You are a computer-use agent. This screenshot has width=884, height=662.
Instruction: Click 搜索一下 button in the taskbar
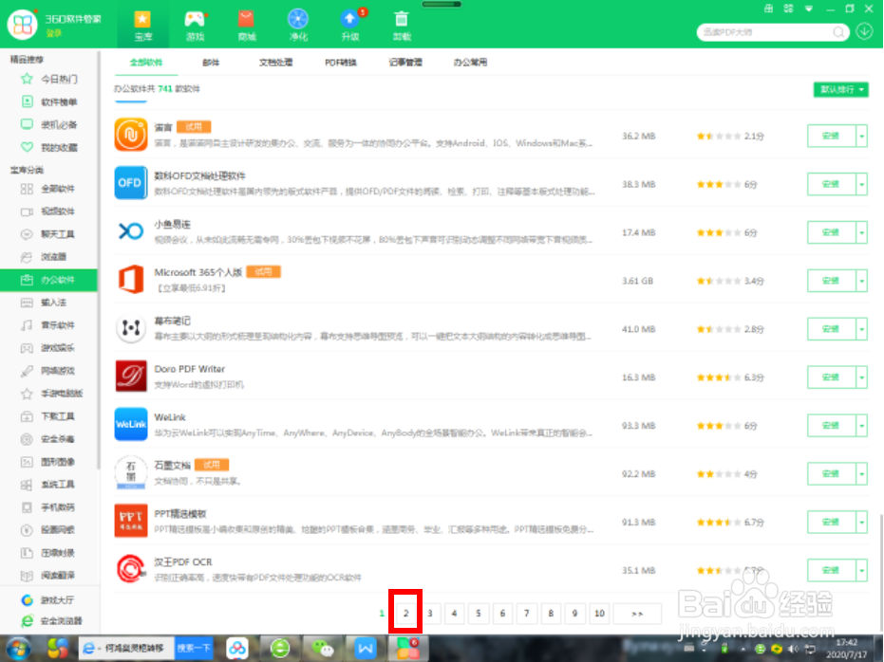pyautogui.click(x=194, y=649)
